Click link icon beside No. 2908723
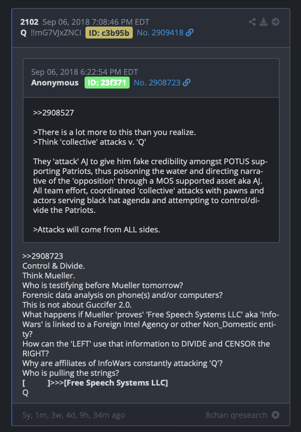301x432 pixels. 187,82
